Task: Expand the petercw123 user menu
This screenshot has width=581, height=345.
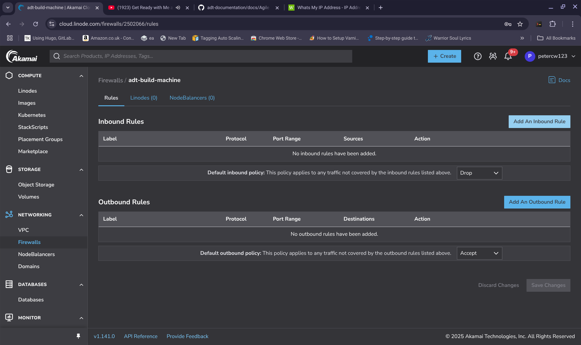Action: pos(573,56)
